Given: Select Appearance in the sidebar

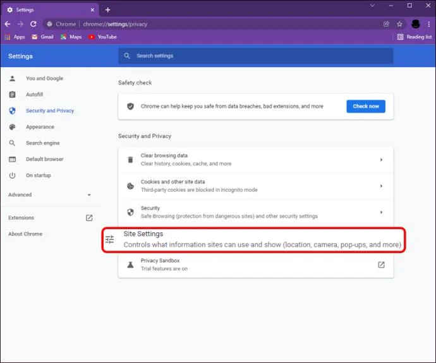Looking at the screenshot, I should (x=40, y=127).
